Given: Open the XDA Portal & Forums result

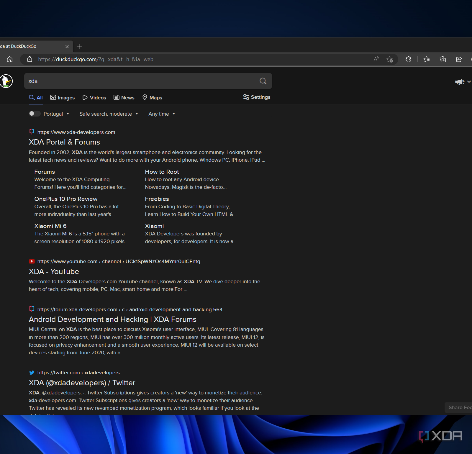Looking at the screenshot, I should (64, 142).
